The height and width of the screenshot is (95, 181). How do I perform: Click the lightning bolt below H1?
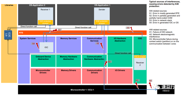point(137,85)
